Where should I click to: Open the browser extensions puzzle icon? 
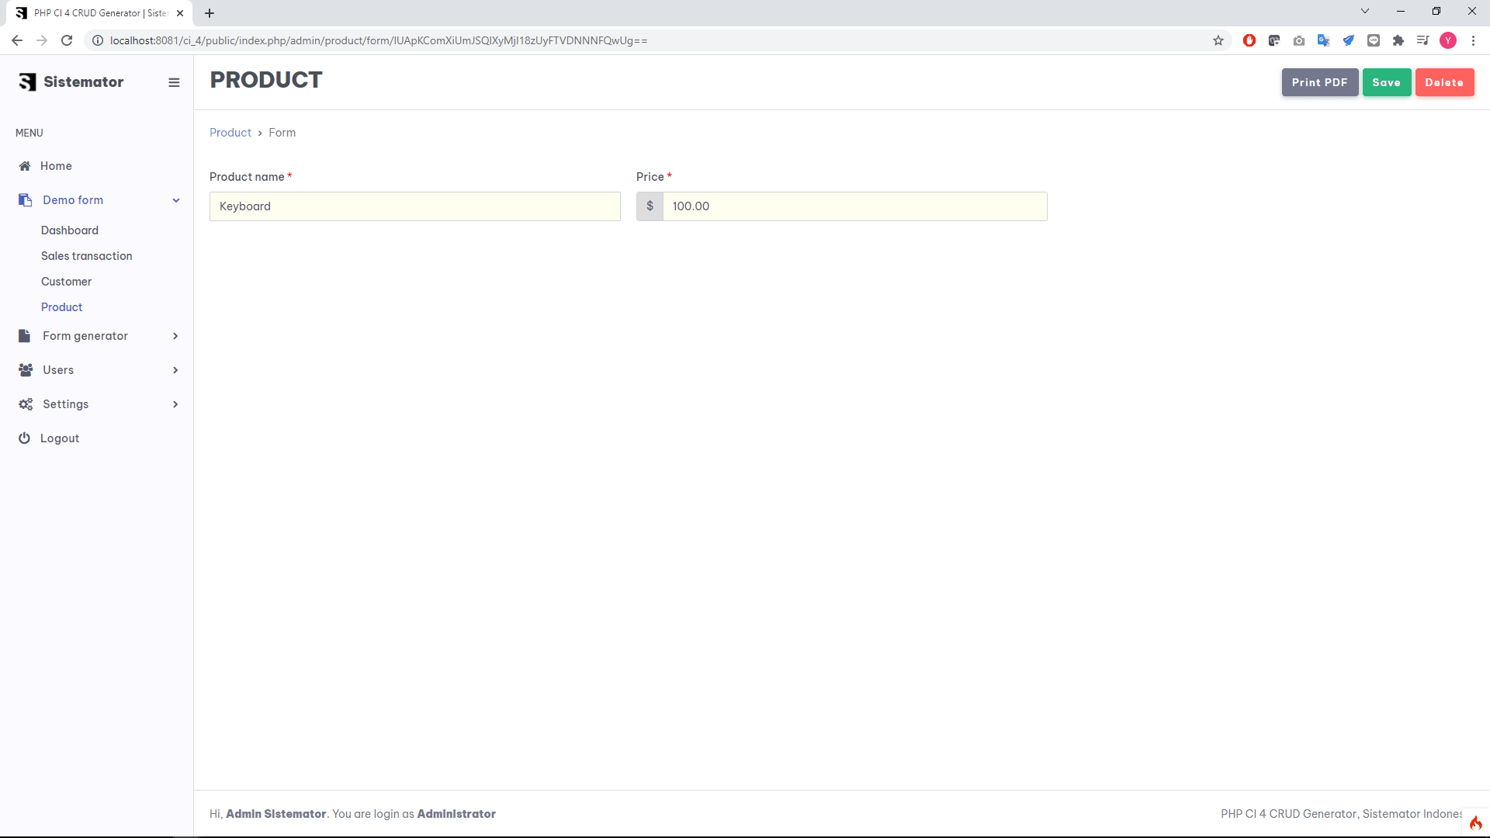pos(1398,40)
